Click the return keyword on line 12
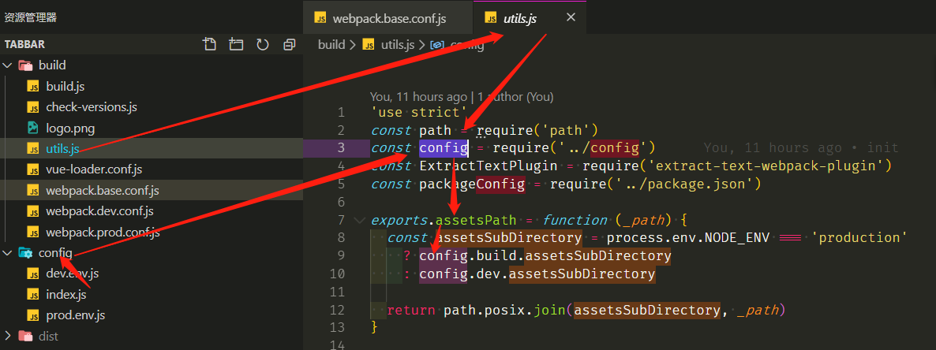The height and width of the screenshot is (350, 936). pos(411,310)
